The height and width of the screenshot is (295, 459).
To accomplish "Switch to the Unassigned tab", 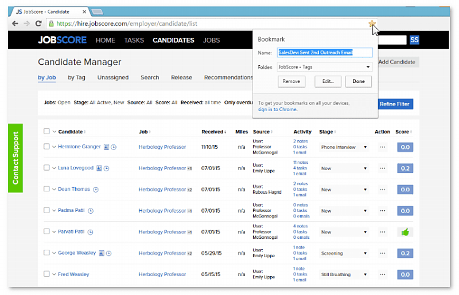I will coord(113,77).
